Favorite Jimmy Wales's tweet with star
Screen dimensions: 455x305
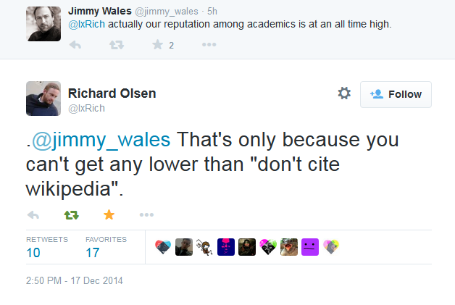click(x=157, y=45)
